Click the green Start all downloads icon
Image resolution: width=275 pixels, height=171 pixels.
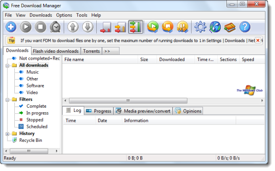point(153,27)
